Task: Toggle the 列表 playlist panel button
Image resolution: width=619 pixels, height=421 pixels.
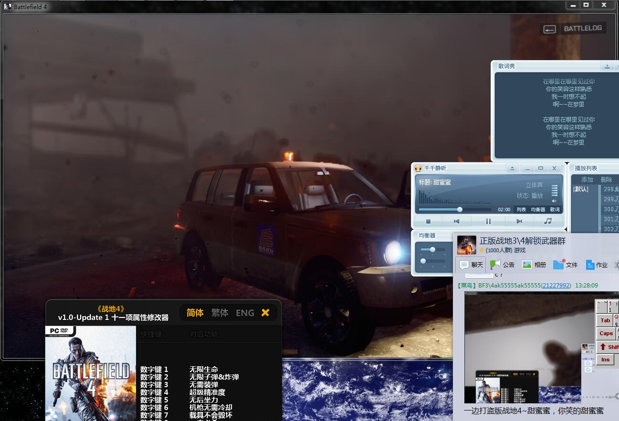Action: tap(521, 209)
